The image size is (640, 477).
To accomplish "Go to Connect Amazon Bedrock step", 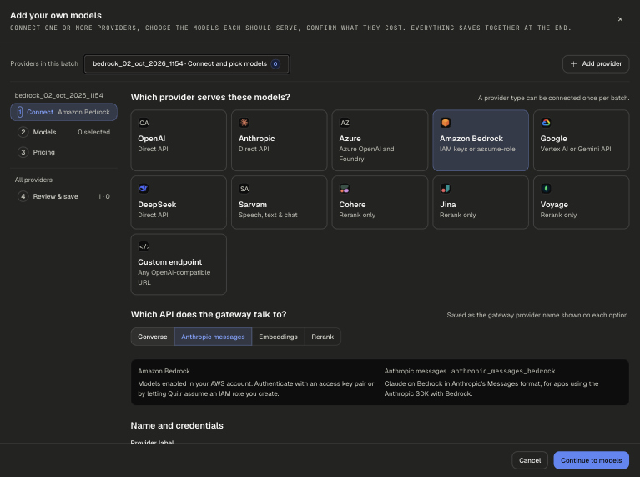I will click(63, 112).
